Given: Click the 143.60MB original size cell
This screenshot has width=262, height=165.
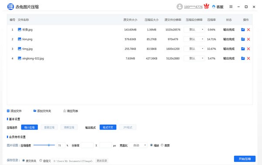Looking at the screenshot, I should point(130,30).
